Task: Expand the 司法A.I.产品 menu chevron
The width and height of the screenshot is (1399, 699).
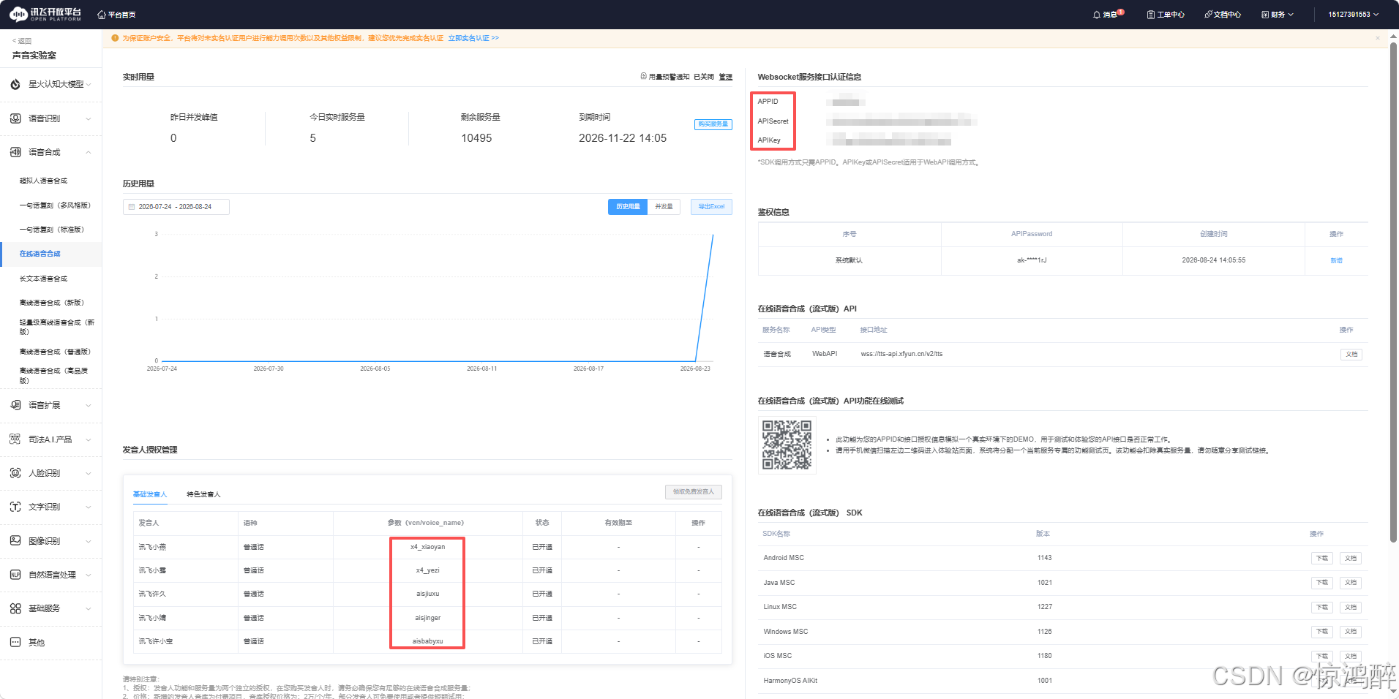Action: [89, 439]
